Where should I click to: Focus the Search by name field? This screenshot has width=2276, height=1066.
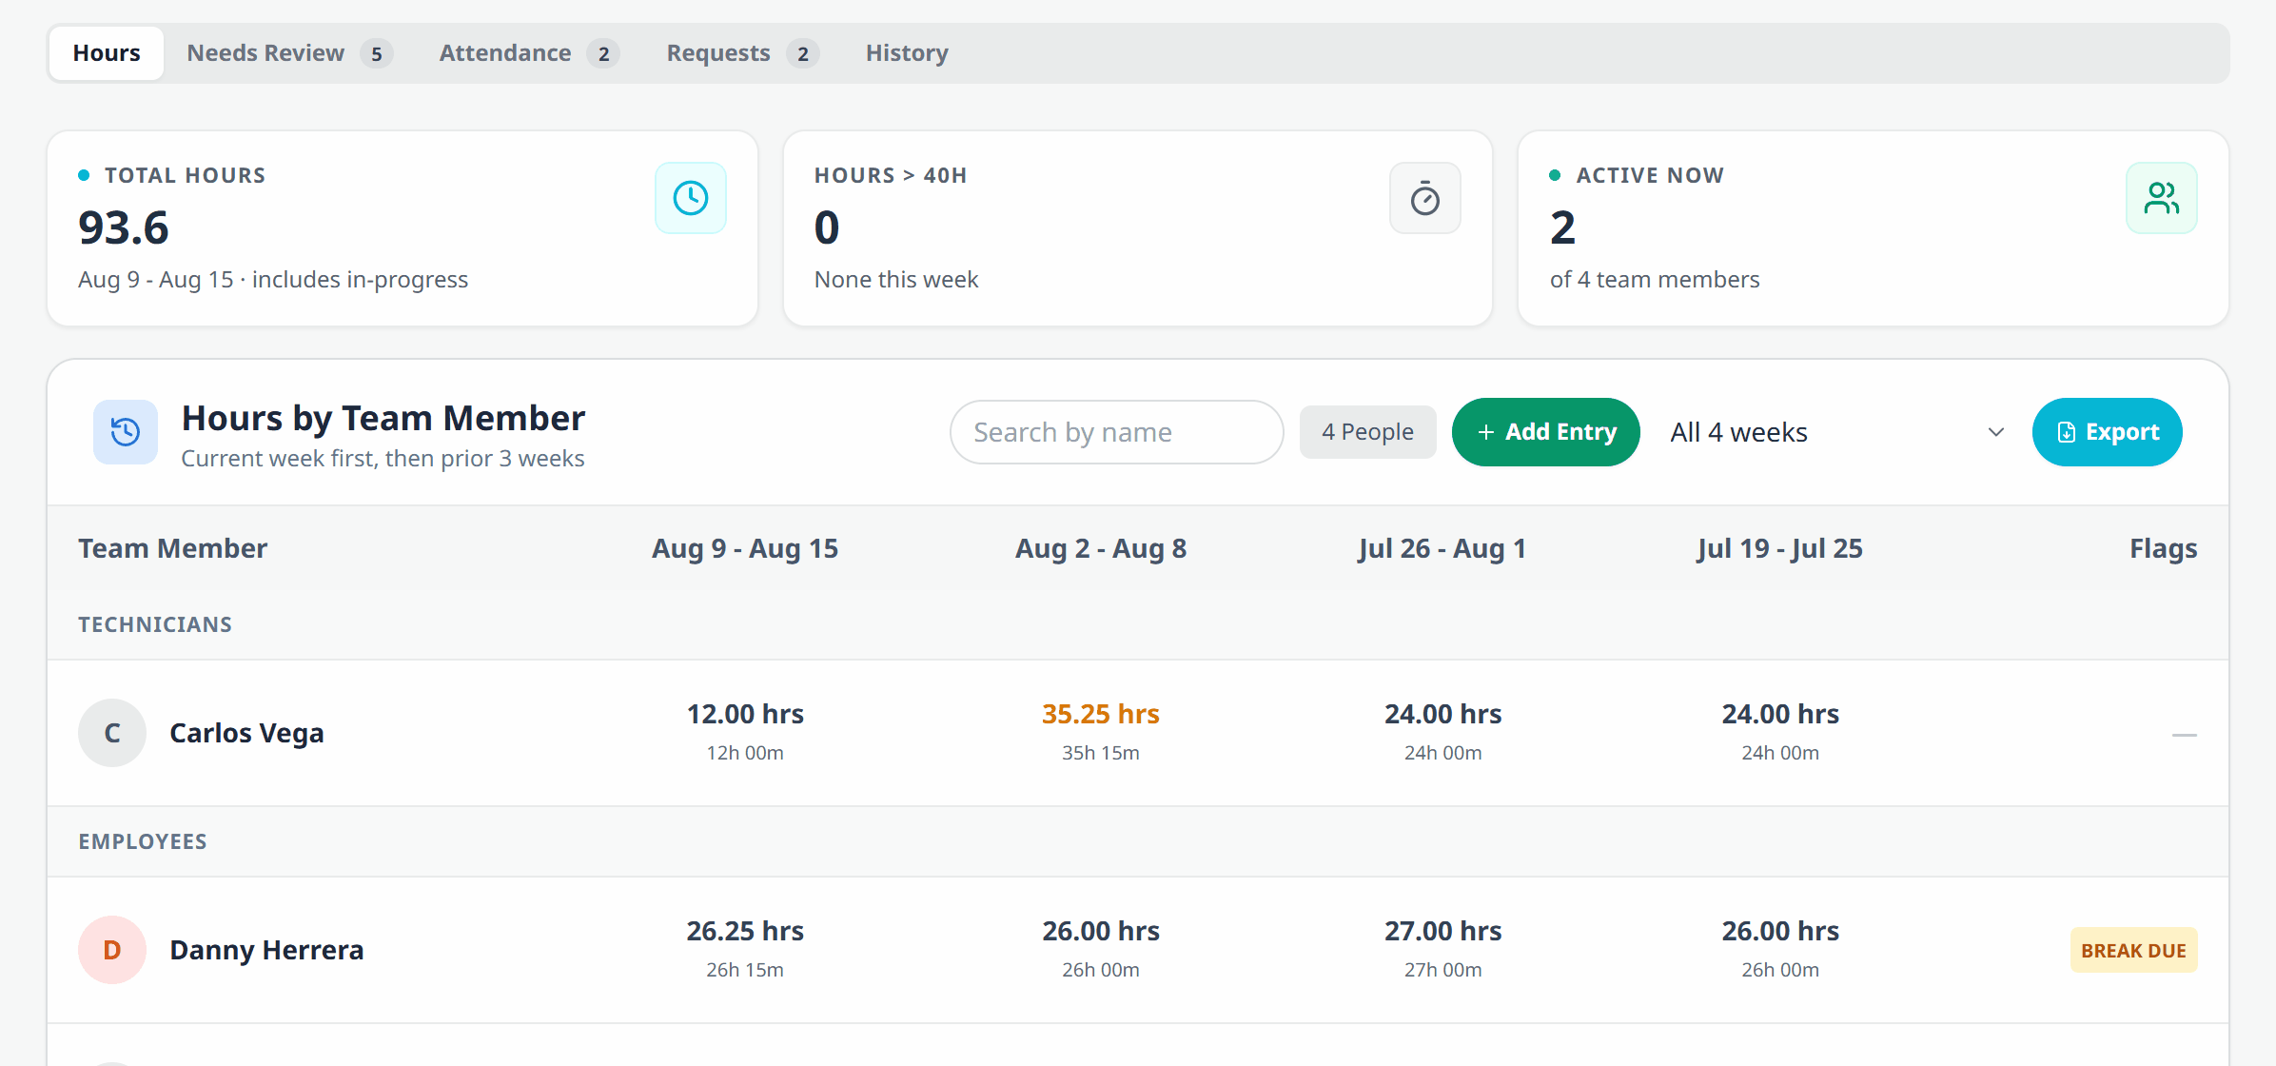[x=1117, y=432]
